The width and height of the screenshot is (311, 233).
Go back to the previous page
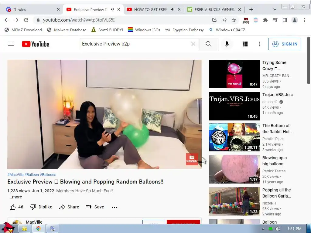(7, 20)
